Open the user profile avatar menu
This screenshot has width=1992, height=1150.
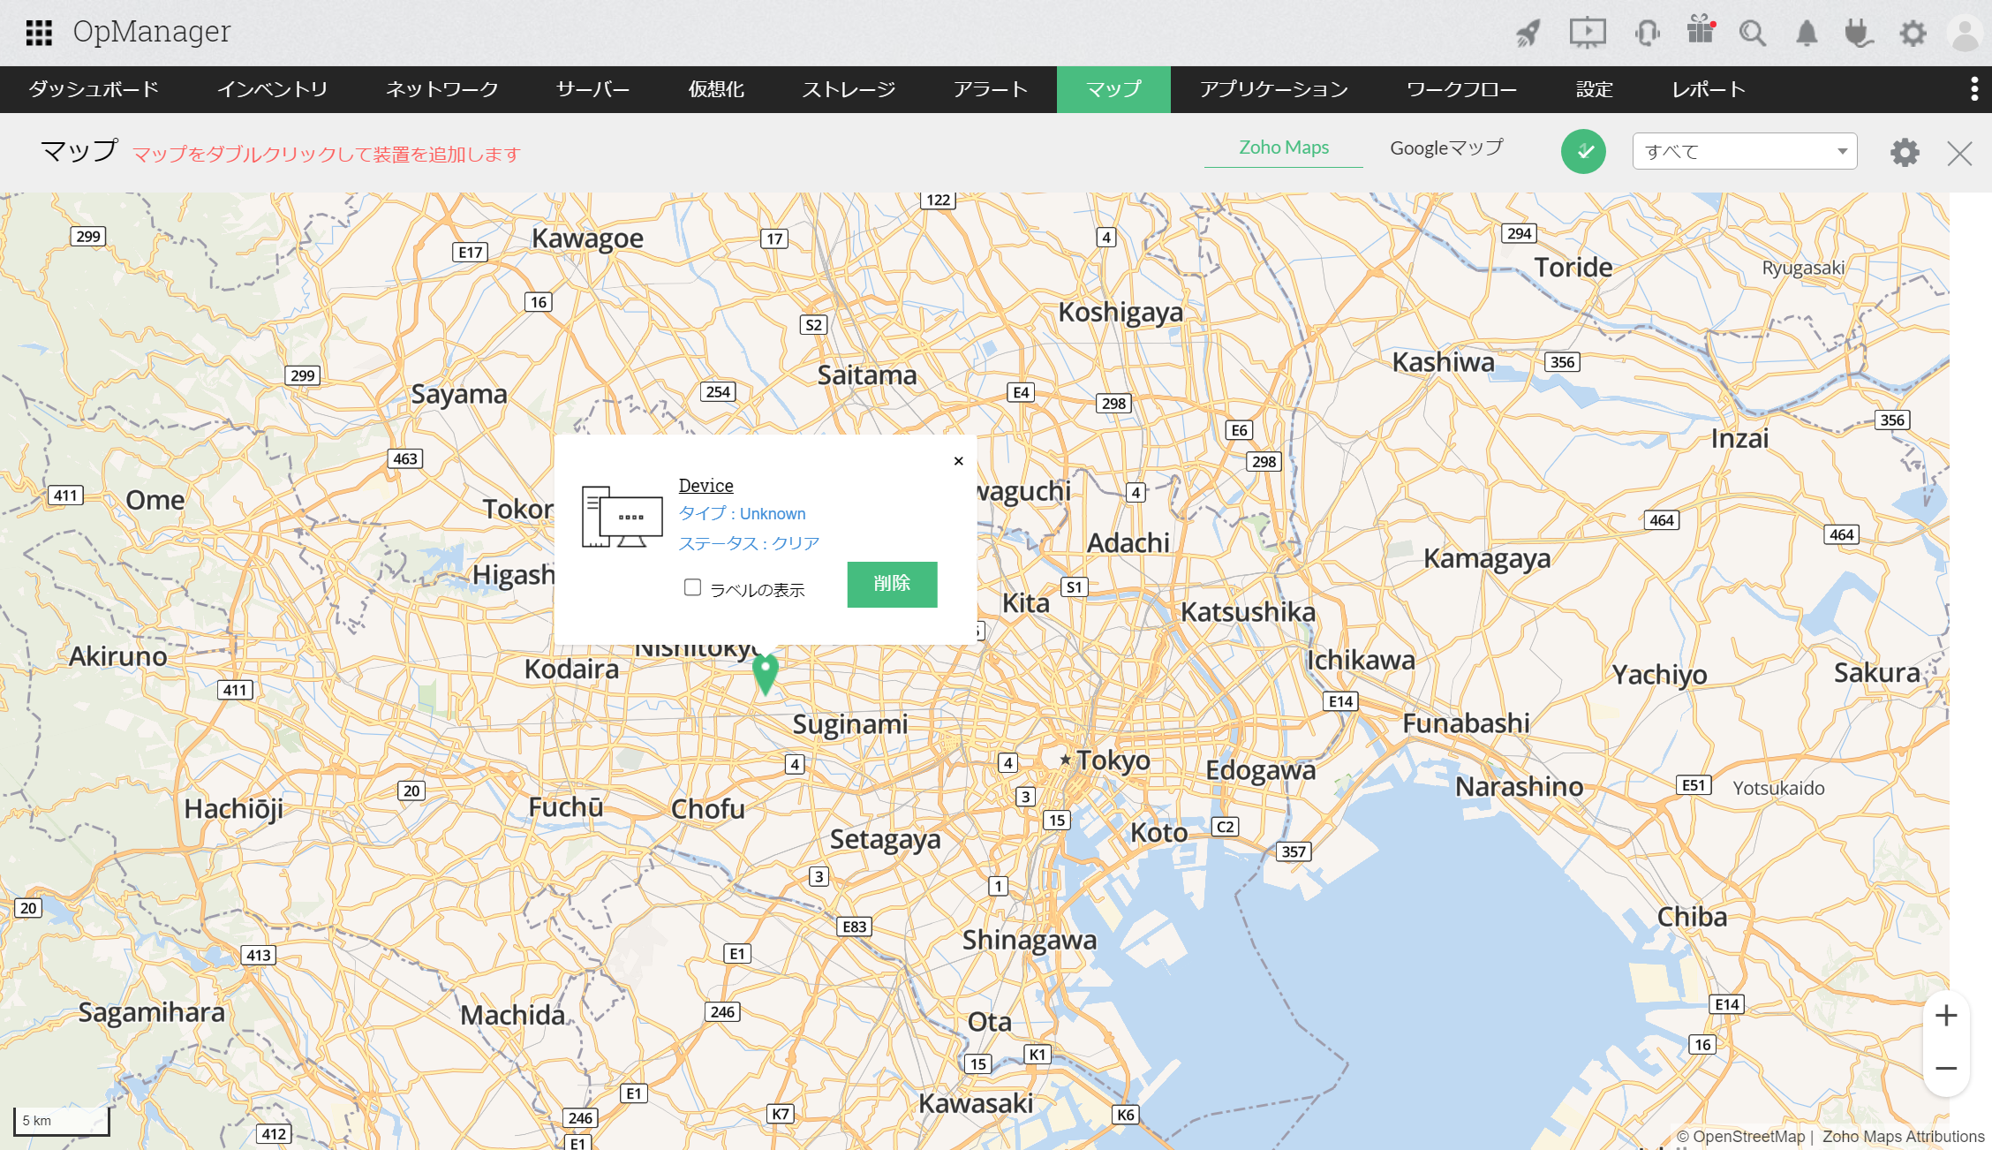point(1965,34)
